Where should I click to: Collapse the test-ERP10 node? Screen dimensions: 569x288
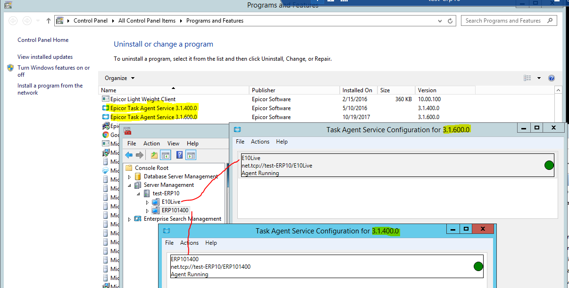click(x=139, y=193)
